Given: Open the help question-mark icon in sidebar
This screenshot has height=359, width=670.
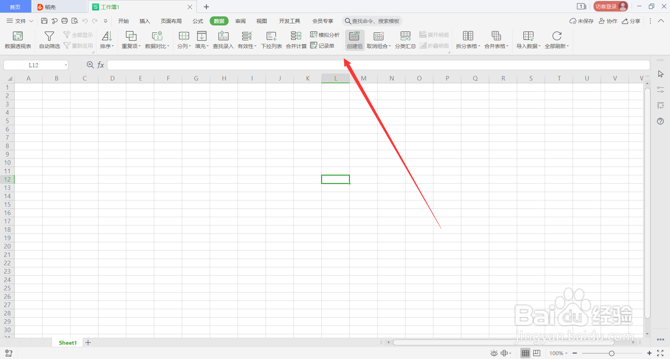Looking at the screenshot, I should 660,121.
